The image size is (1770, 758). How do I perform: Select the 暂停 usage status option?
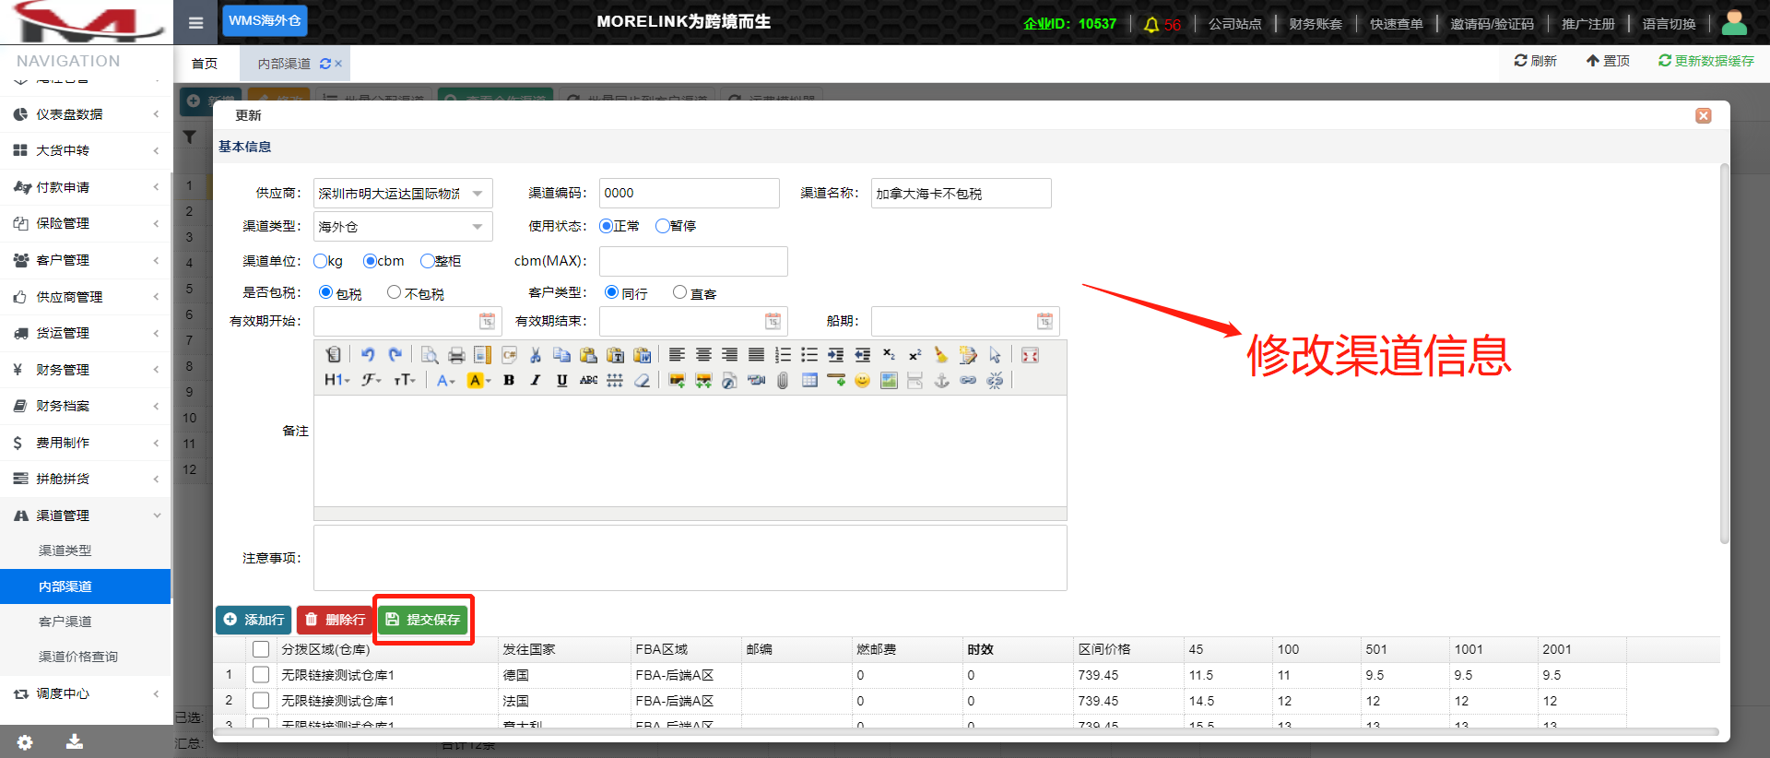pos(662,226)
